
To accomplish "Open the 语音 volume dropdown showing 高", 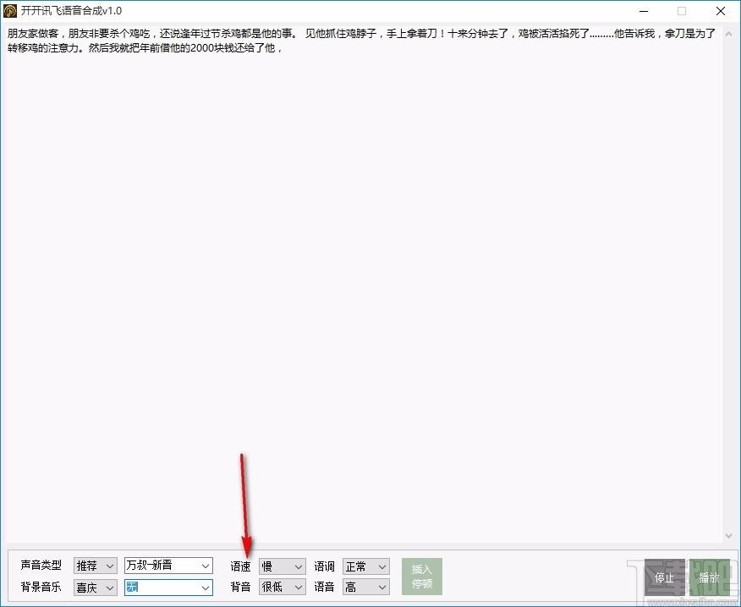I will 365,587.
